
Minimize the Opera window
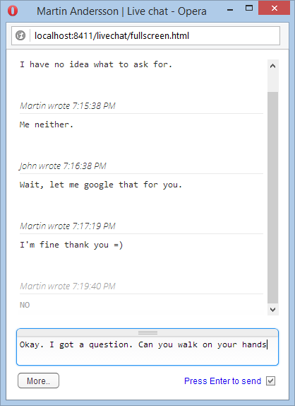click(x=230, y=10)
